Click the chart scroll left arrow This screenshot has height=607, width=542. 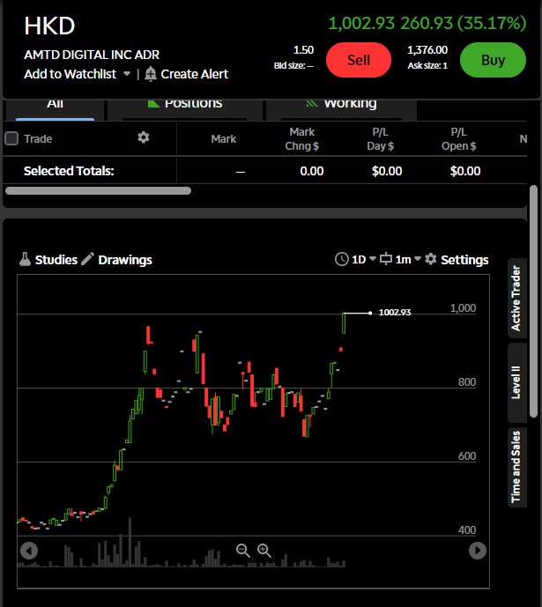point(29,551)
